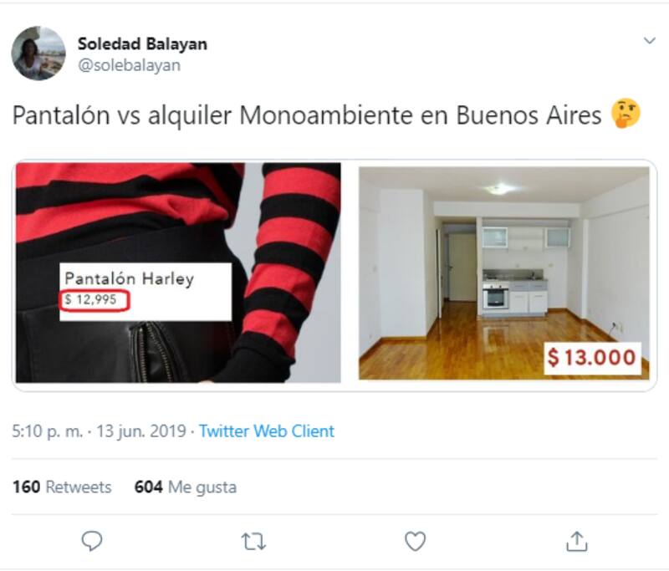Click the circled $ 12,995 price
The width and height of the screenshot is (669, 571).
click(94, 300)
